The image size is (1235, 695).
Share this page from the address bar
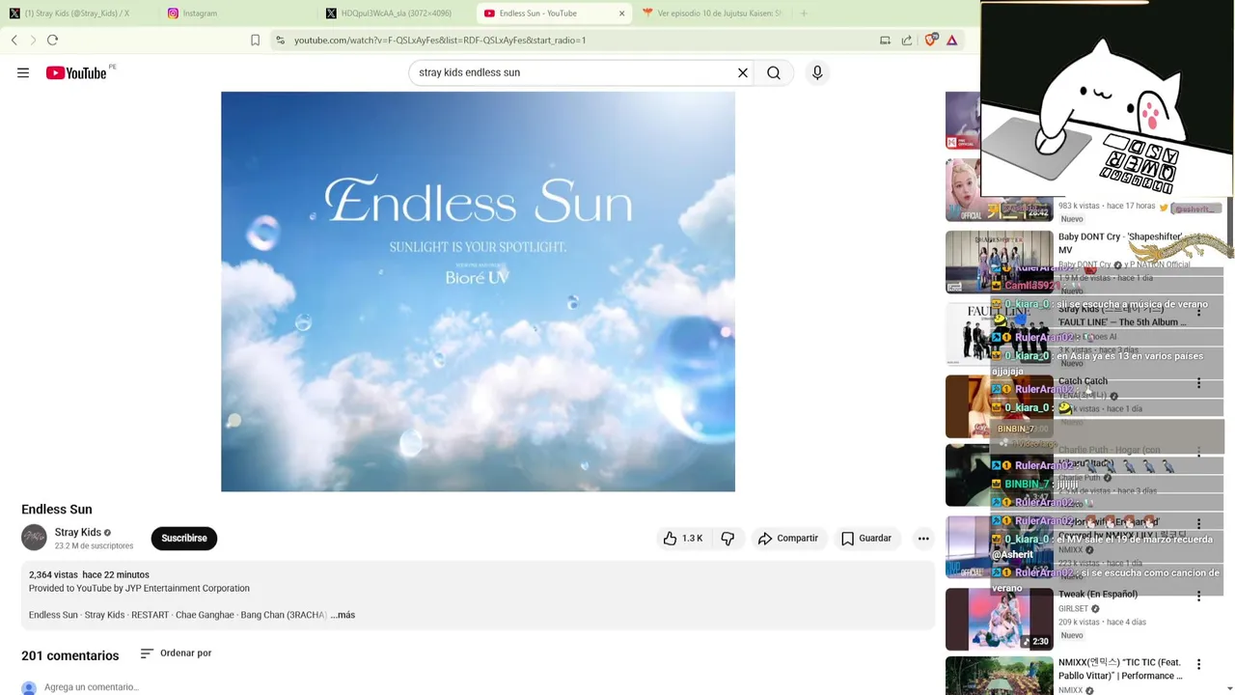pyautogui.click(x=907, y=40)
